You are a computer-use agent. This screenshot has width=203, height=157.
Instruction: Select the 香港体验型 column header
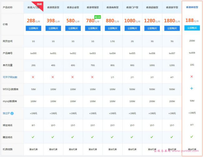(x=192, y=7)
